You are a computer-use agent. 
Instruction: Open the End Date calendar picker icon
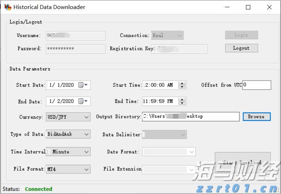83,101
